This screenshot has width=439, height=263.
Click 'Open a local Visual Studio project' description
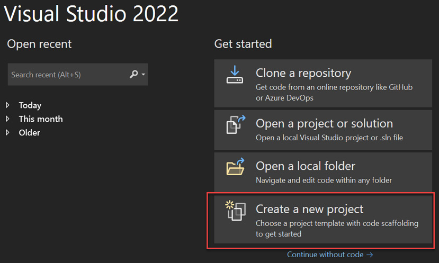pos(329,138)
